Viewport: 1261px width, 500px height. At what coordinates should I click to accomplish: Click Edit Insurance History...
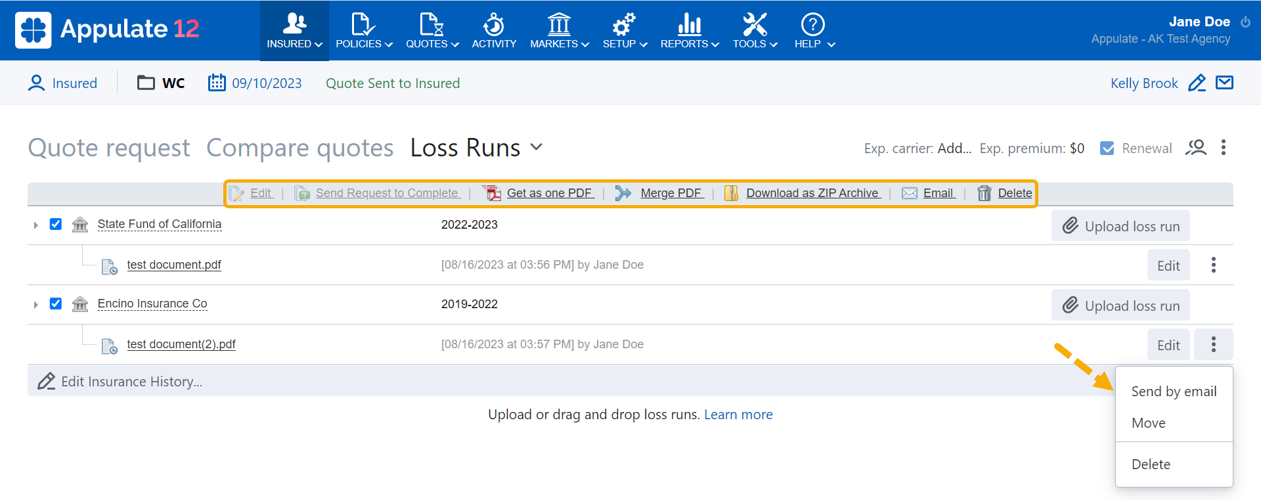pos(120,382)
